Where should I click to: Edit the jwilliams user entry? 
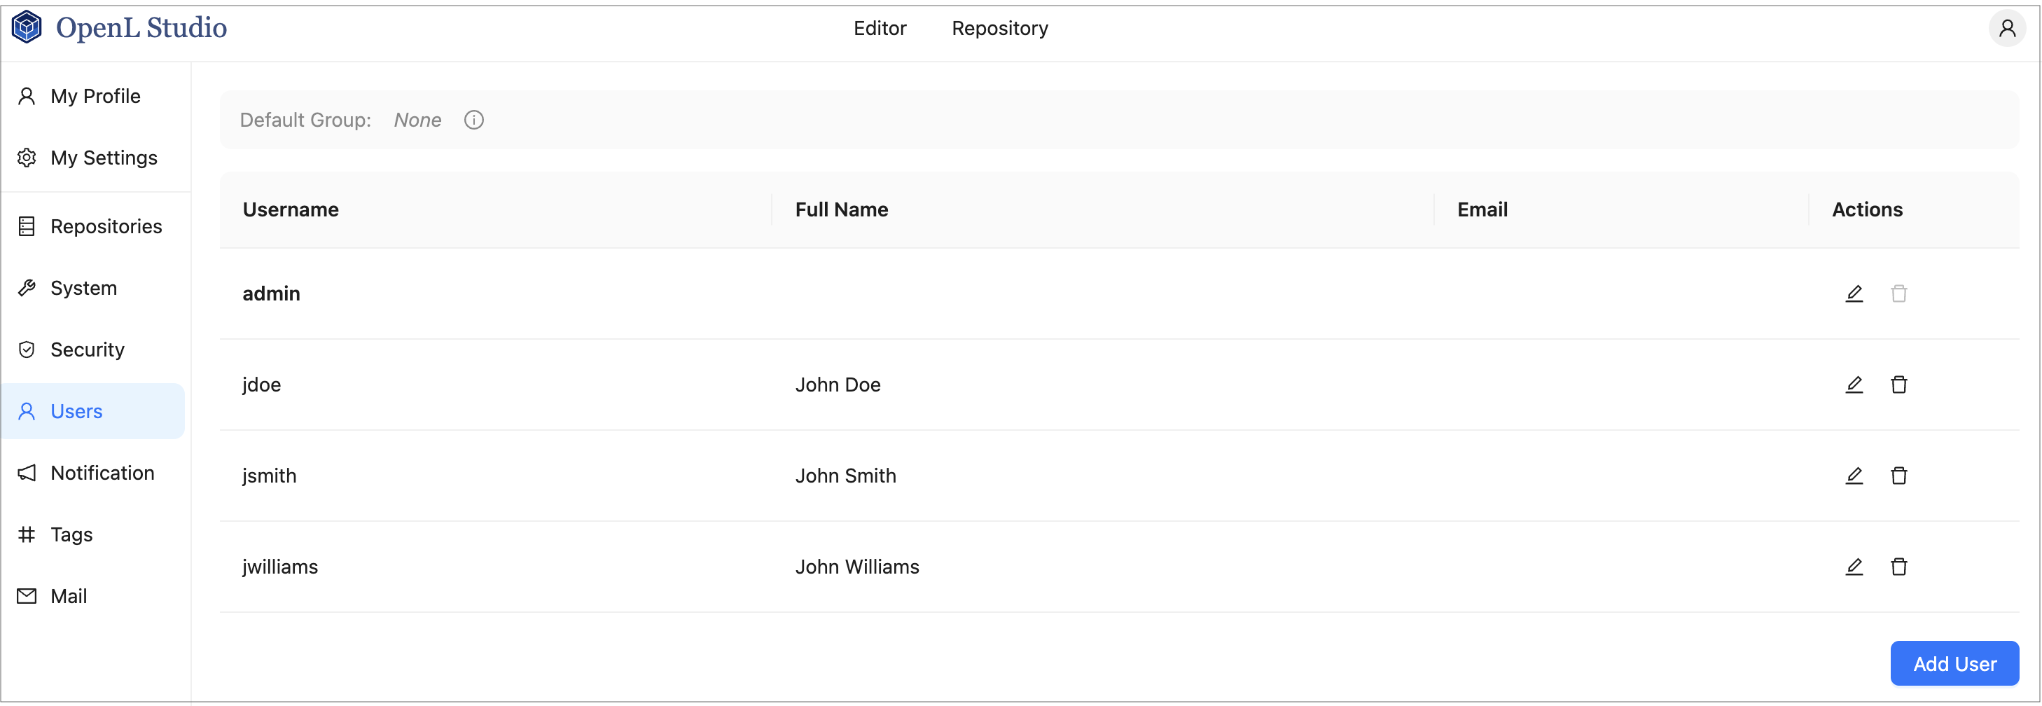1854,567
